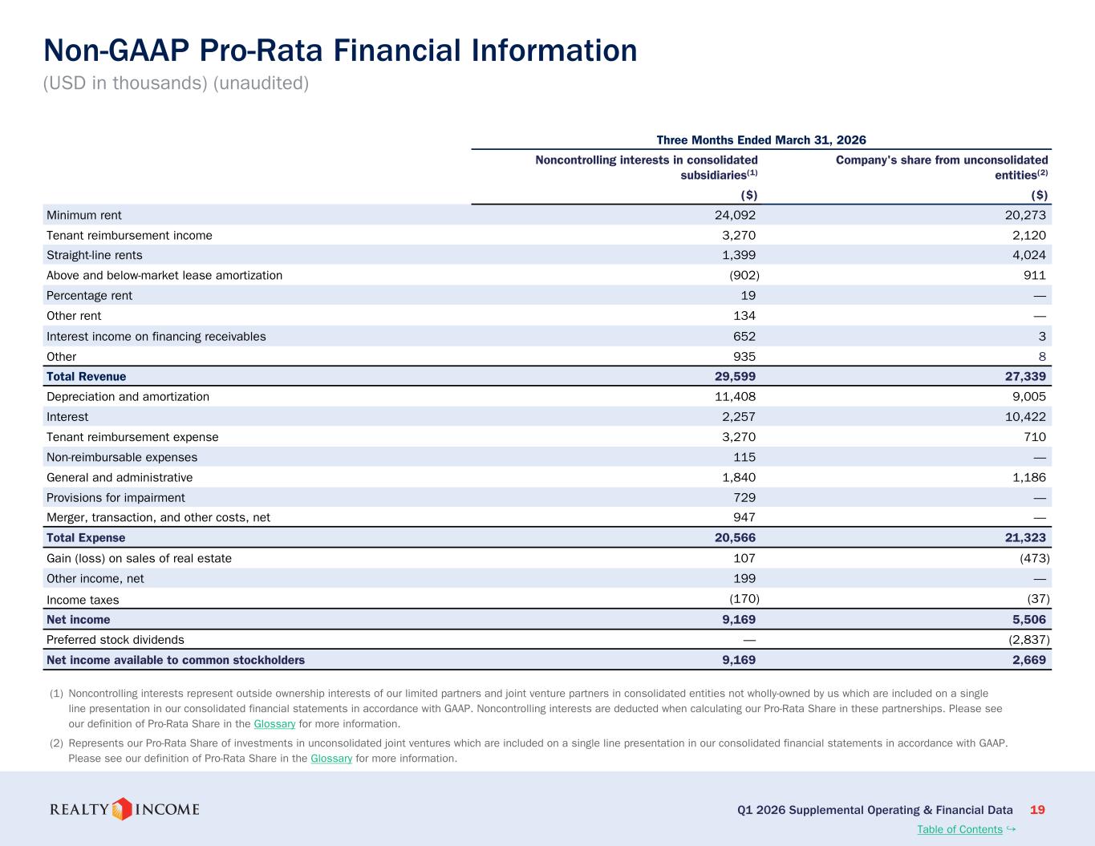Click the value 24,092 for Minimum rent

click(x=735, y=215)
